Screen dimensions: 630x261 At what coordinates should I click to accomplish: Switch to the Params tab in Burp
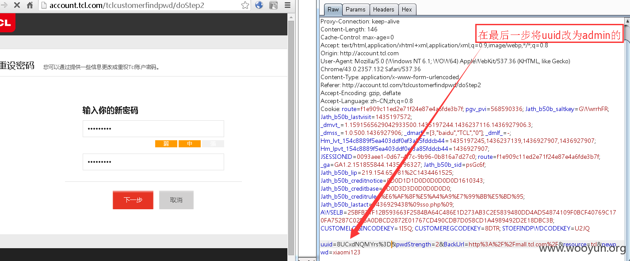point(356,9)
